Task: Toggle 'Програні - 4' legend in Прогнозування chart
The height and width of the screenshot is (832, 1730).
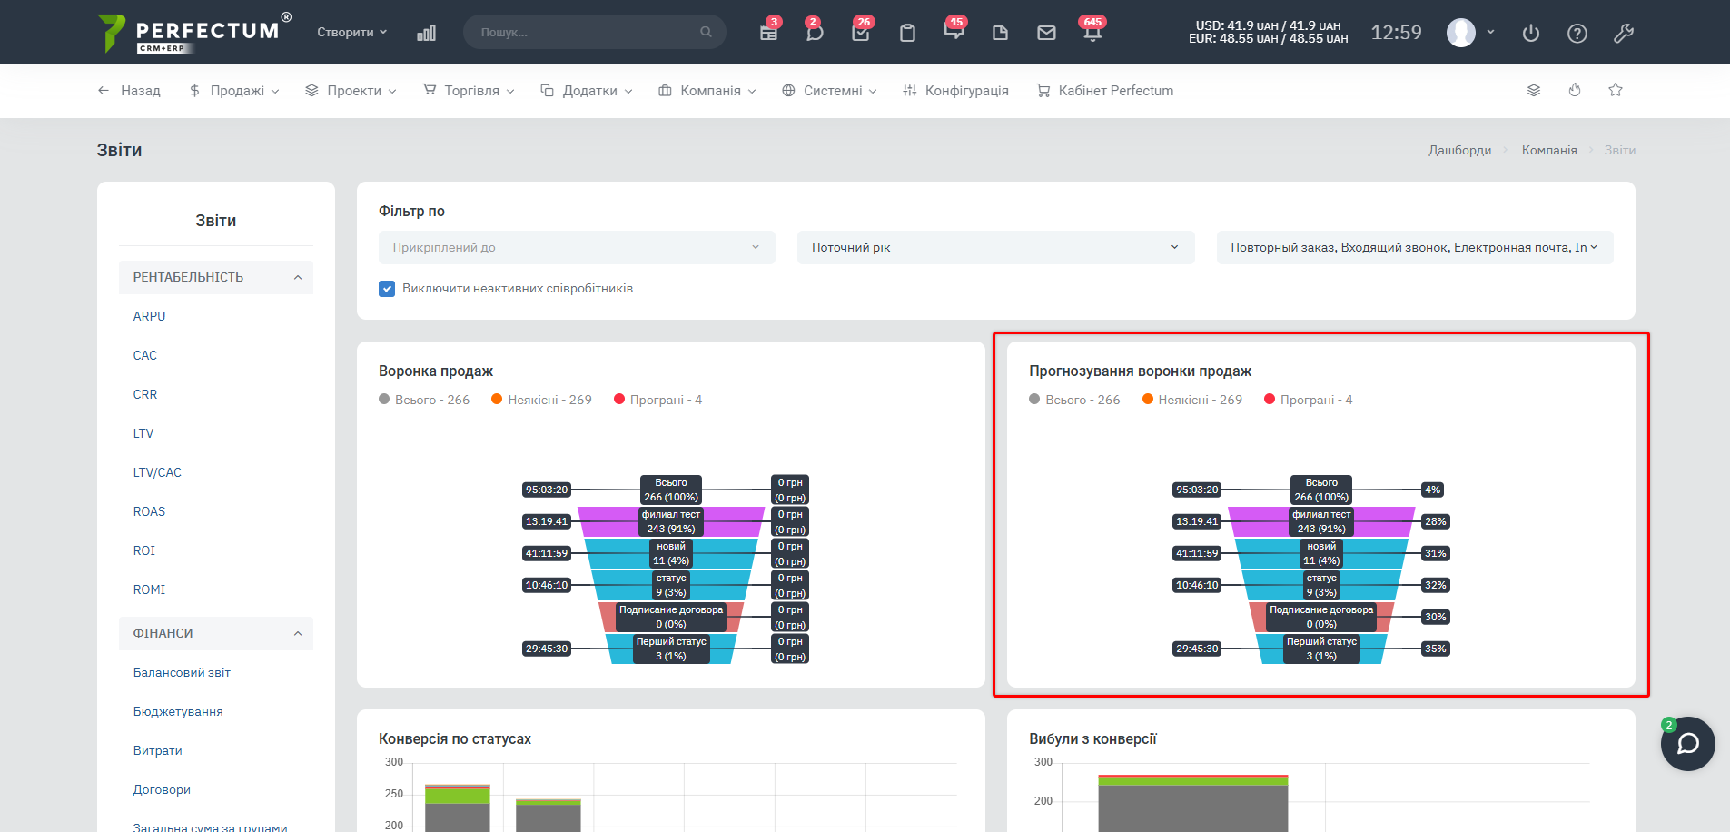Action: 1308,400
